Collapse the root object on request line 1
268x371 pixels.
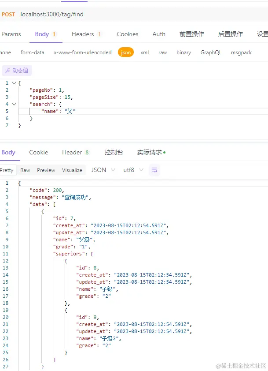[x=14, y=83]
